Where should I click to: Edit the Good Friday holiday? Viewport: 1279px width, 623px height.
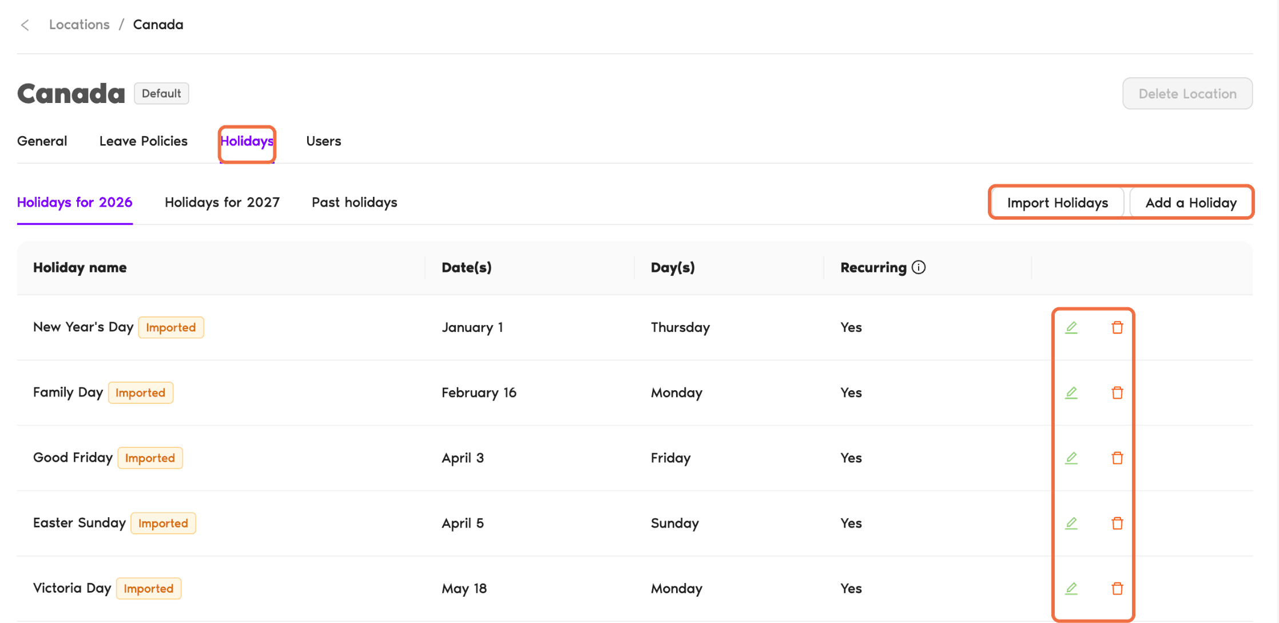[x=1071, y=458]
